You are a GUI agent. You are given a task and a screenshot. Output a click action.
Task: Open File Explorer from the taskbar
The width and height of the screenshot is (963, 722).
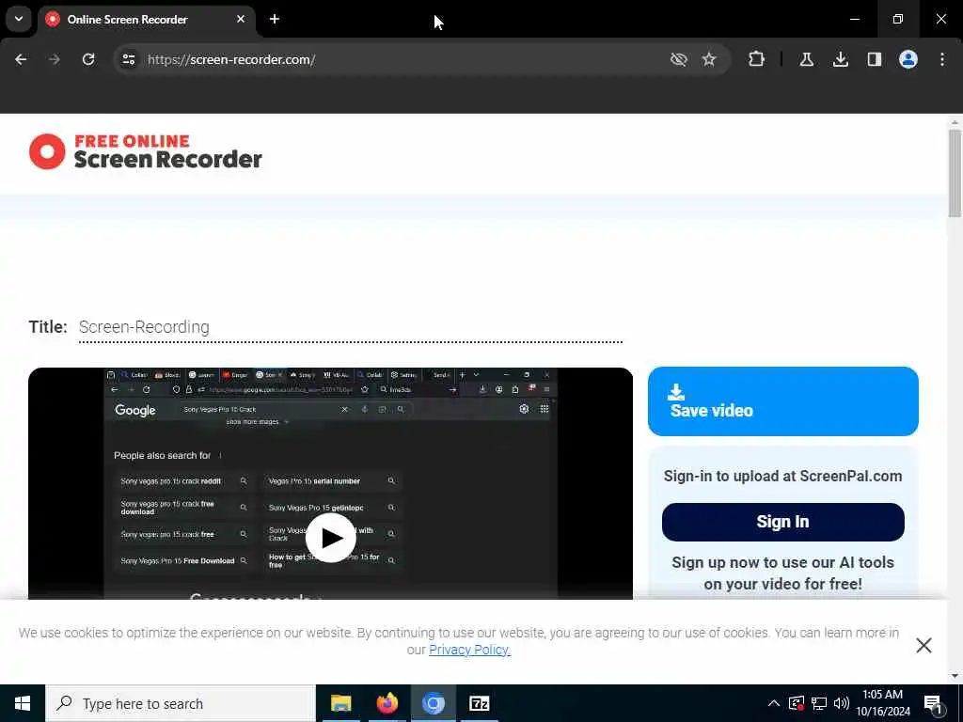coord(340,703)
